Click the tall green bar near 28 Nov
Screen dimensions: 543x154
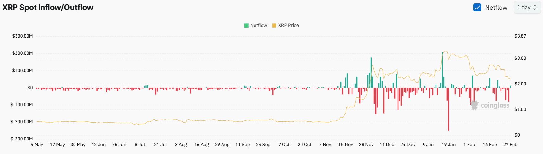pyautogui.click(x=371, y=73)
